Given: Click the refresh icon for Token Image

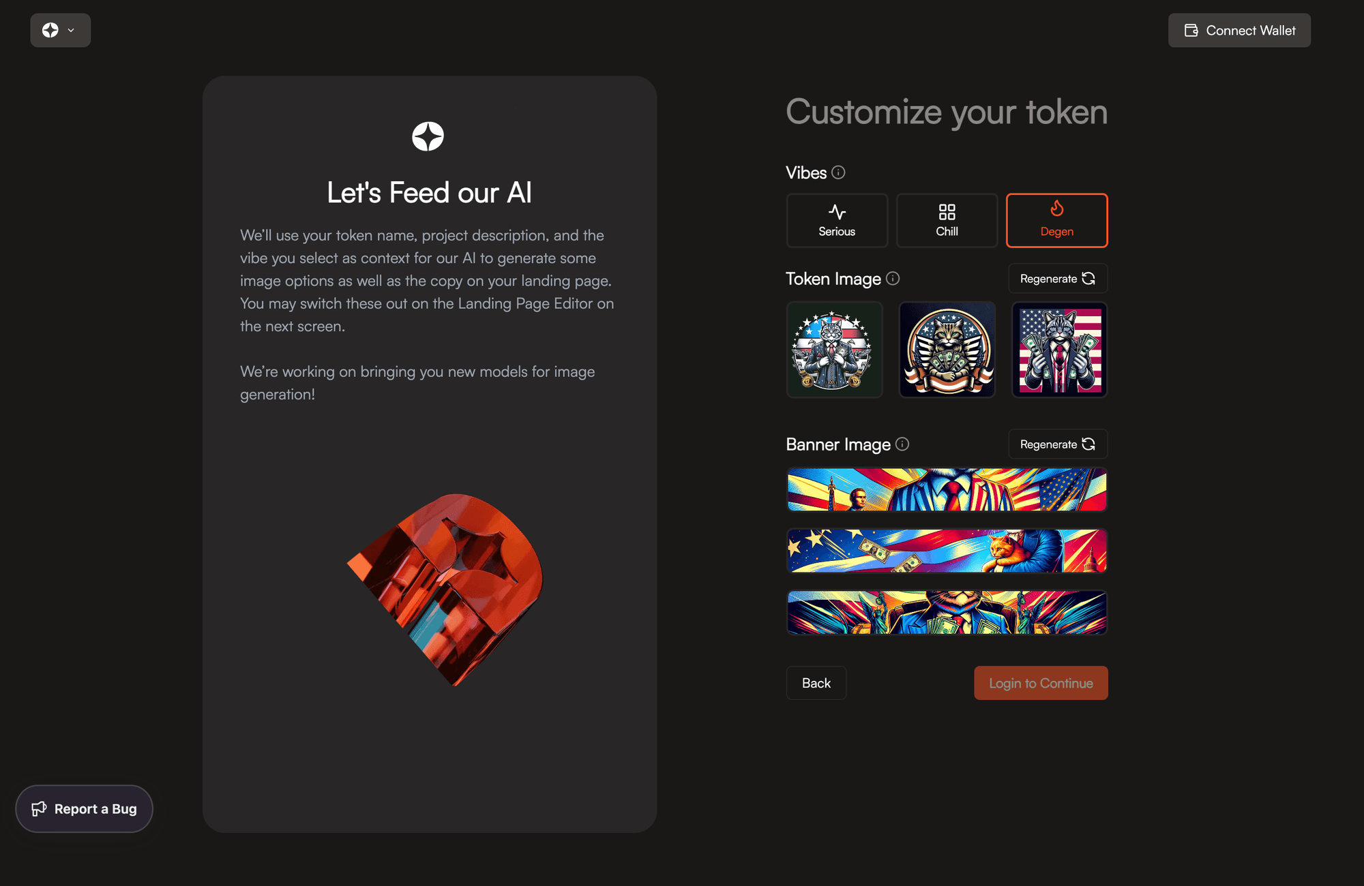Looking at the screenshot, I should click(1088, 278).
